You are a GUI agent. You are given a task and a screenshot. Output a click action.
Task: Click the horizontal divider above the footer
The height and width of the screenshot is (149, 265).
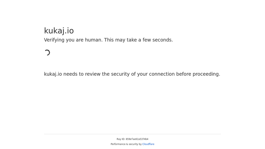click(133, 134)
